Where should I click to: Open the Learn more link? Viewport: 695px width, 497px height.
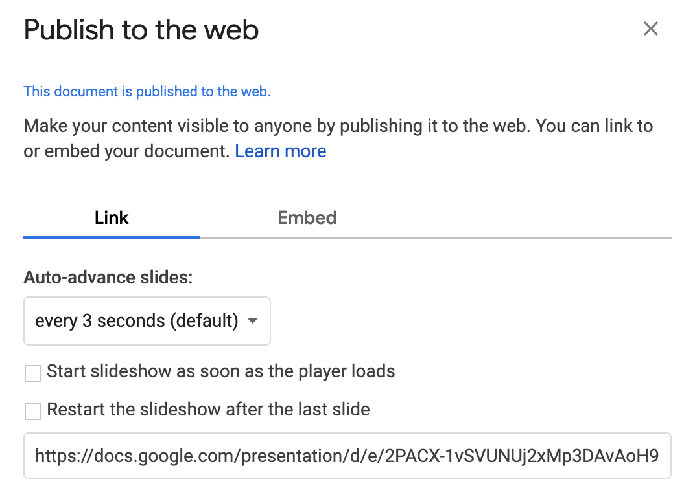[x=280, y=151]
